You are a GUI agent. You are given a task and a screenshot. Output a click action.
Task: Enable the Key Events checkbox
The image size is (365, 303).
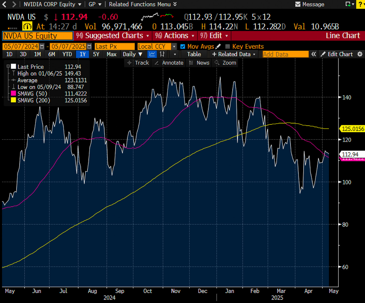pyautogui.click(x=228, y=46)
